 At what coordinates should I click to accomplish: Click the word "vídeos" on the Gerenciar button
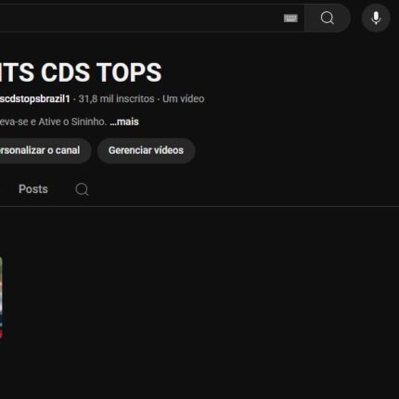(169, 150)
